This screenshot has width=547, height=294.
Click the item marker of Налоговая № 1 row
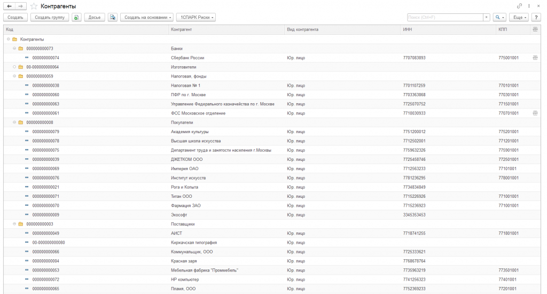point(27,85)
